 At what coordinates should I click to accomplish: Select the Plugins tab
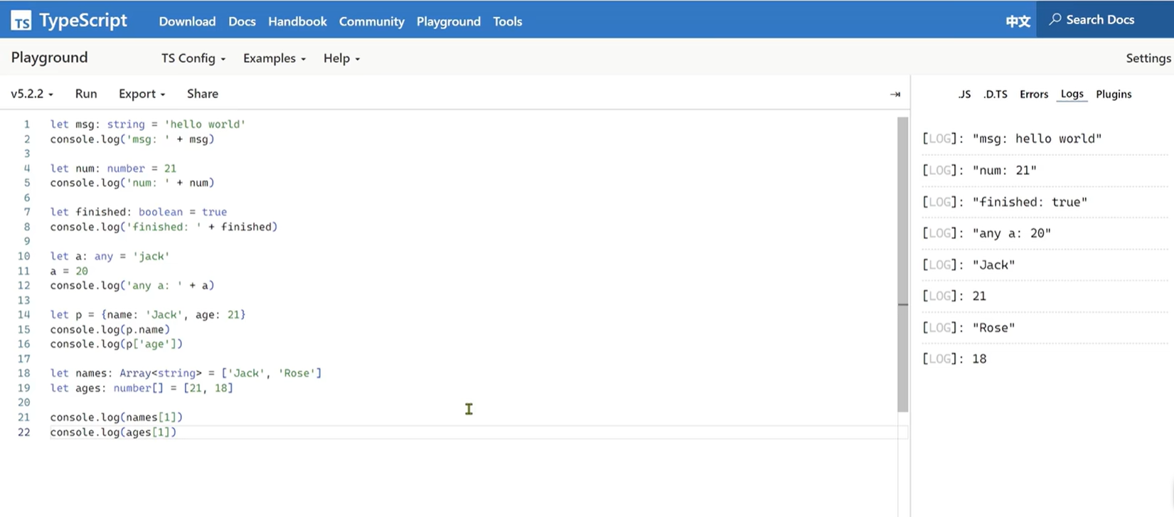click(x=1114, y=94)
